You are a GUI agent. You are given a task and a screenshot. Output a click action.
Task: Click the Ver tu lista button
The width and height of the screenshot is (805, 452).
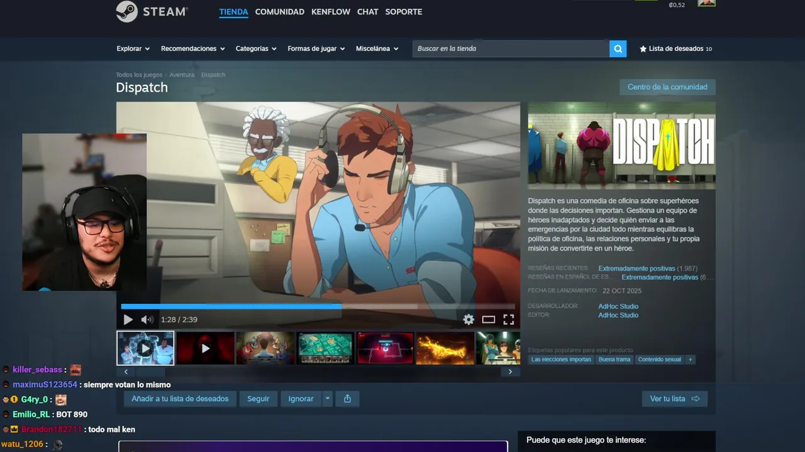(675, 399)
